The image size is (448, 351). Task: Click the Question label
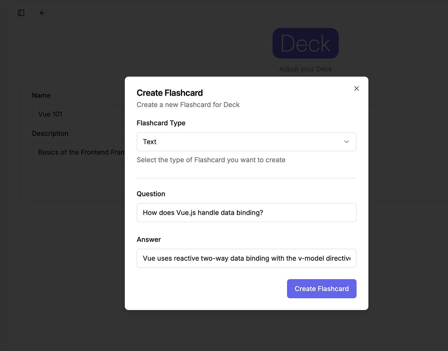coord(151,194)
